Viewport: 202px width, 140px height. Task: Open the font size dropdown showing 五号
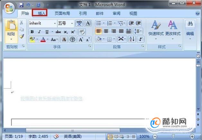[72, 23]
